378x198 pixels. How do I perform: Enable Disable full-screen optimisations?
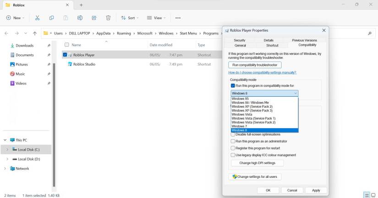(233, 134)
